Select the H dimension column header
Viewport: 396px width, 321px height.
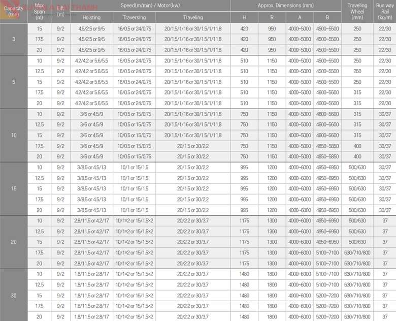(x=244, y=17)
